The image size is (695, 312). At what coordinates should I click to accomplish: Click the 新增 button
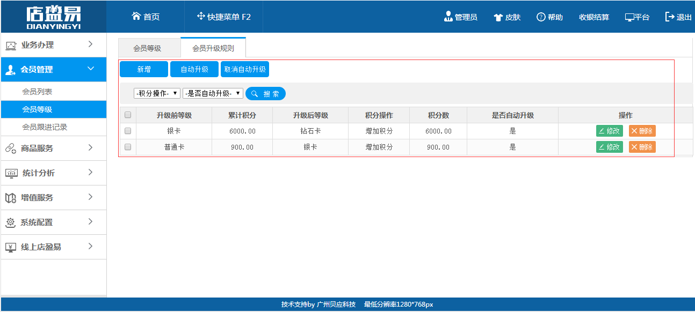144,69
